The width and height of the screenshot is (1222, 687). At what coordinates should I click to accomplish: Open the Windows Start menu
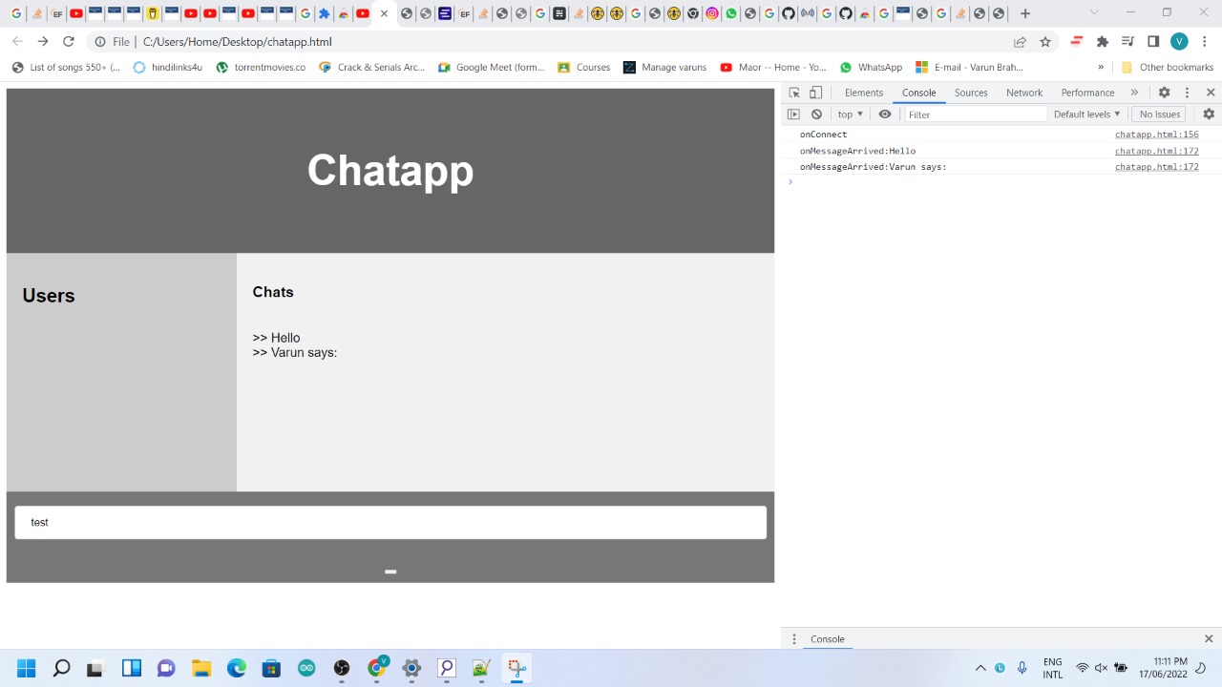[x=26, y=668]
